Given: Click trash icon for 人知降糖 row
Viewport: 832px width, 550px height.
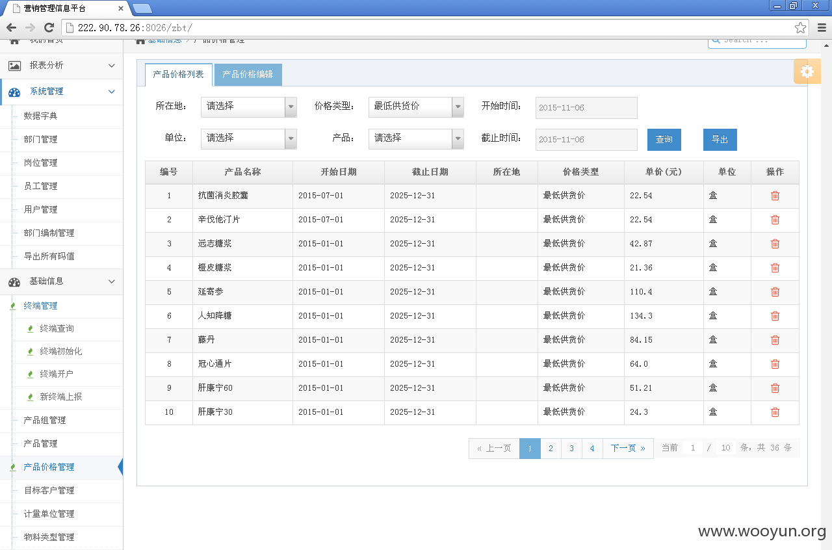Looking at the screenshot, I should (775, 316).
